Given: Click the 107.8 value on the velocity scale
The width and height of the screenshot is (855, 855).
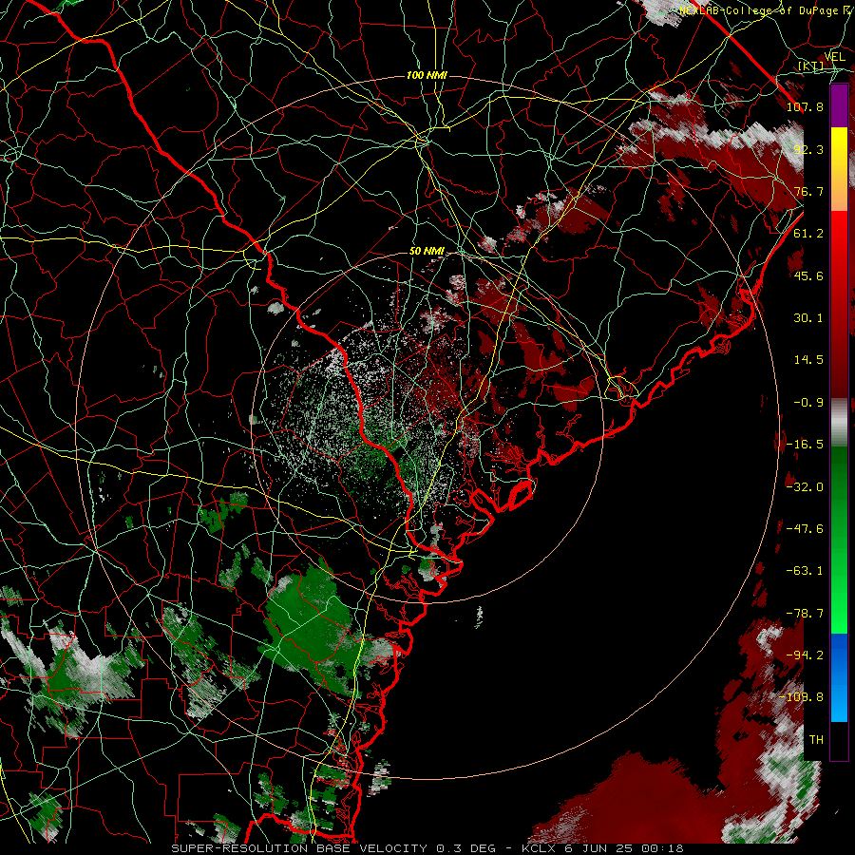Looking at the screenshot, I should click(805, 106).
